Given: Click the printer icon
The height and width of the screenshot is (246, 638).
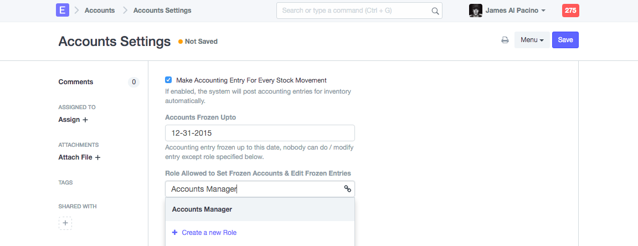Looking at the screenshot, I should (505, 40).
